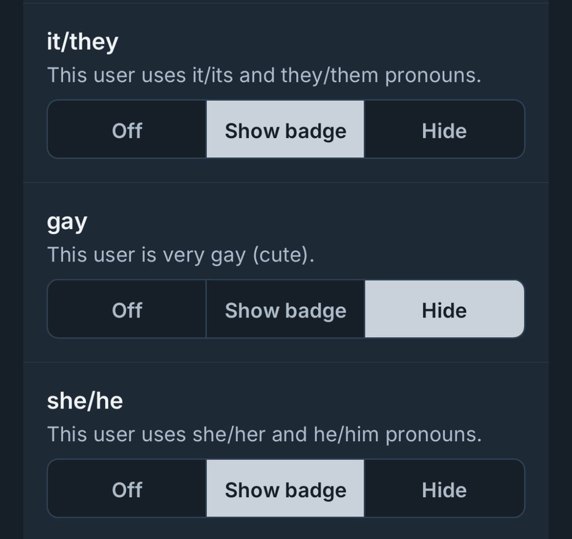Enable Show badge for she/he pronouns
This screenshot has height=539, width=572.
pos(285,489)
